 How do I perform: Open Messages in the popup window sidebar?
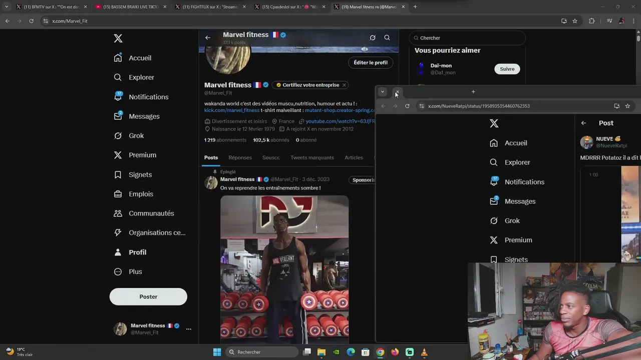click(513, 201)
